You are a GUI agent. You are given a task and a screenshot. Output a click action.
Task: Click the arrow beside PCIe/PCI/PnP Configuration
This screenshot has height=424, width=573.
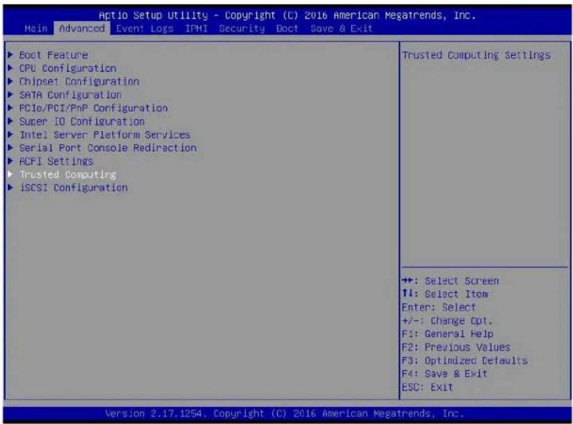pyautogui.click(x=11, y=108)
